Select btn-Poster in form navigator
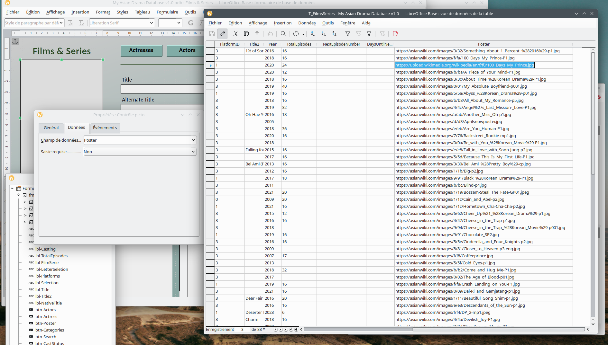Screen dimensions: 608x345 pyautogui.click(x=46, y=323)
